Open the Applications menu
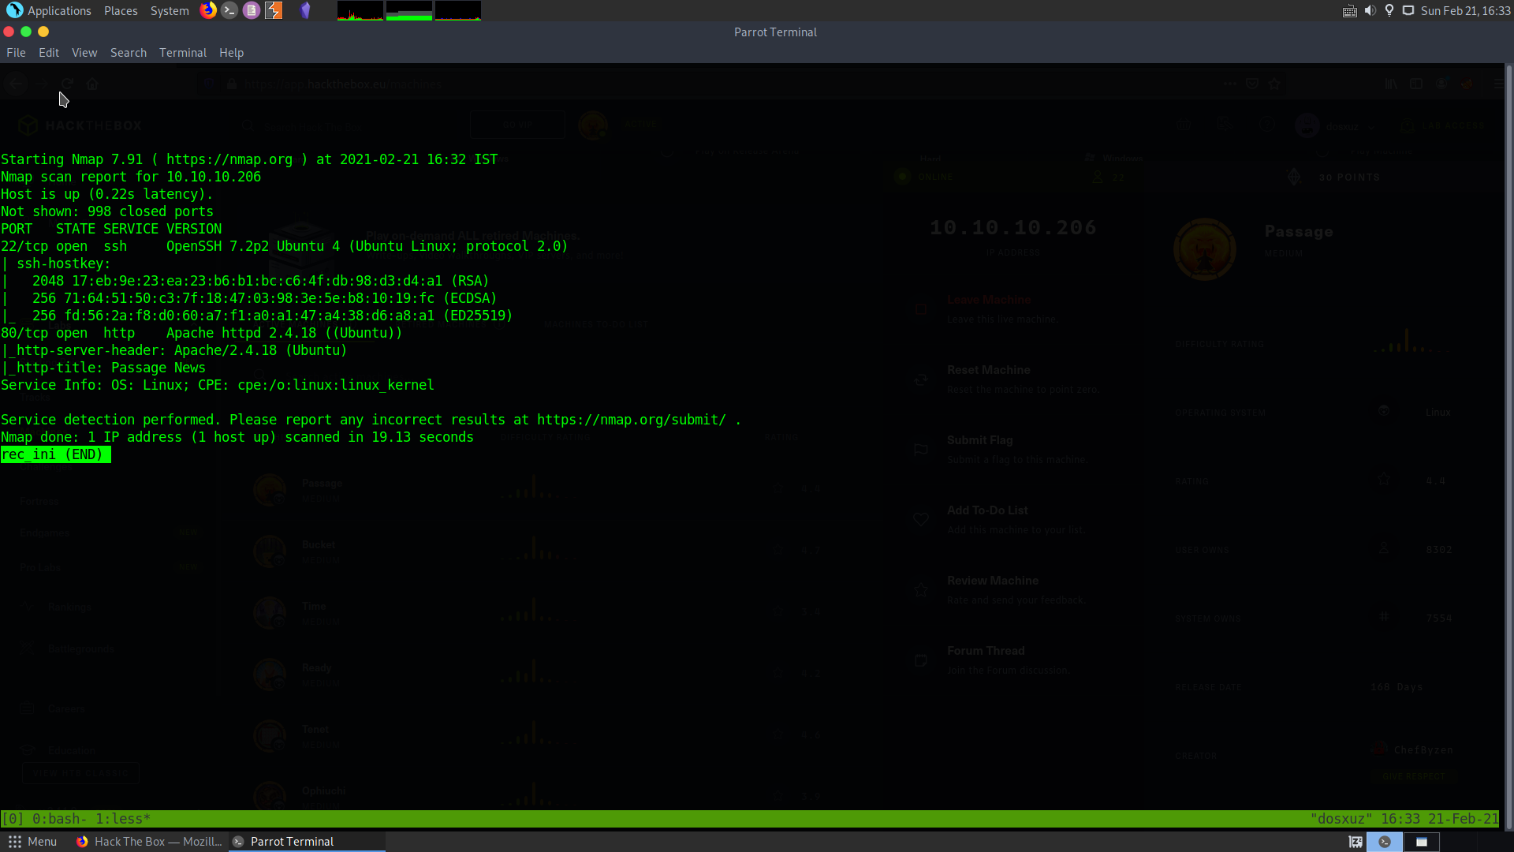Viewport: 1514px width, 852px height. point(49,11)
